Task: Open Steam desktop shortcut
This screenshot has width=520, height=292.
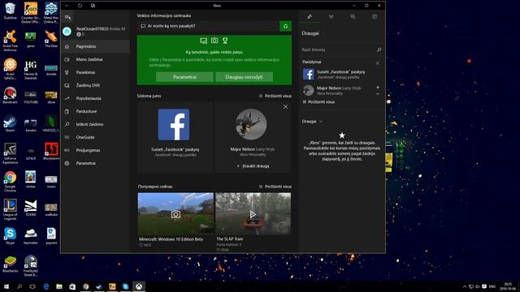Action: tap(10, 123)
